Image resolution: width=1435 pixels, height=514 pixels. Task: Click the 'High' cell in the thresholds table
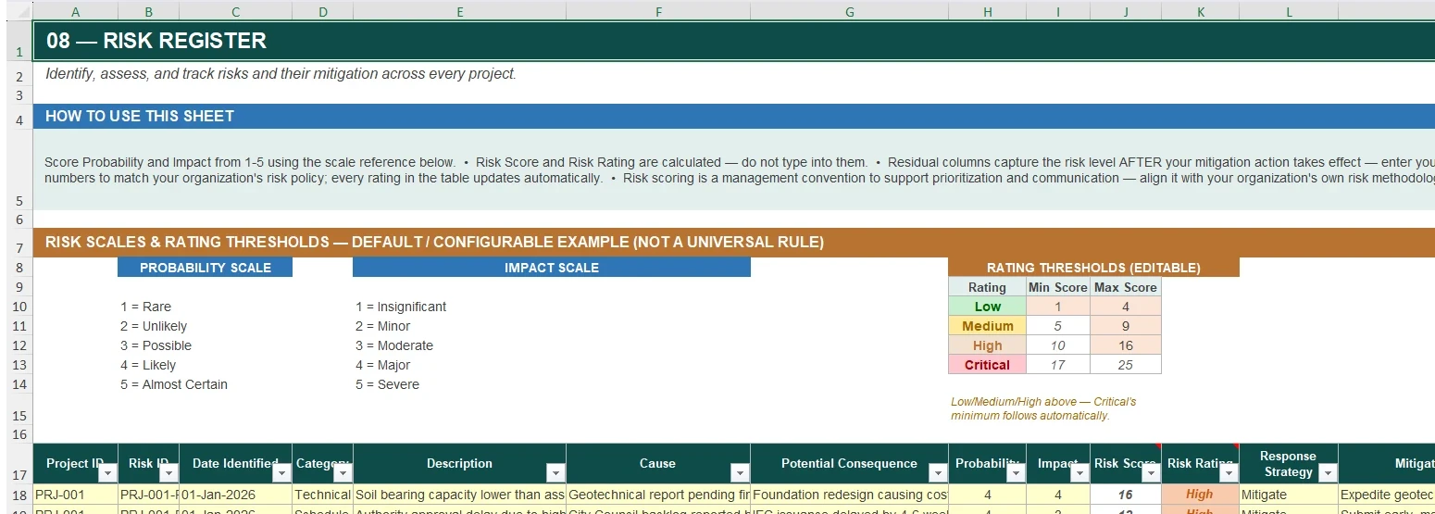(987, 345)
